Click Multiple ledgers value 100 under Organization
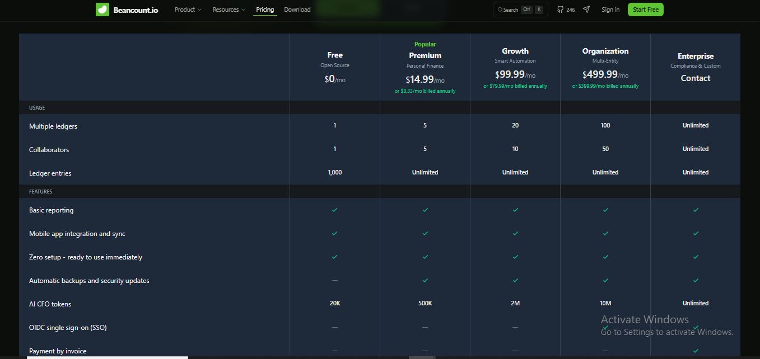760x359 pixels. point(605,125)
